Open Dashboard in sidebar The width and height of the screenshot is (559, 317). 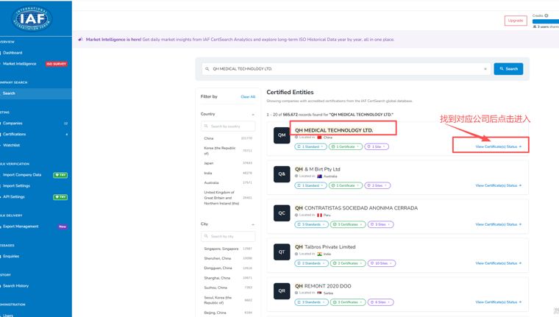(13, 53)
